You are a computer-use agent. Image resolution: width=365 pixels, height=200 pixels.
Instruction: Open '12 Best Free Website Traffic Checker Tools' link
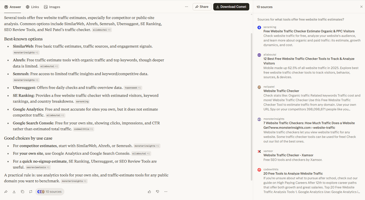[309, 61]
